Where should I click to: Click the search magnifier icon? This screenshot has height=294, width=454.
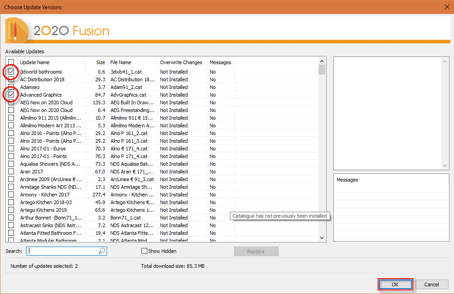tap(102, 251)
